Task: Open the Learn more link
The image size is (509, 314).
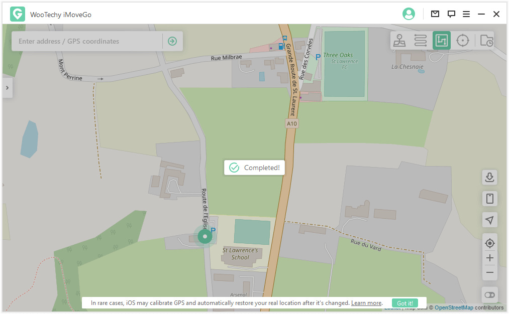Action: coord(366,303)
